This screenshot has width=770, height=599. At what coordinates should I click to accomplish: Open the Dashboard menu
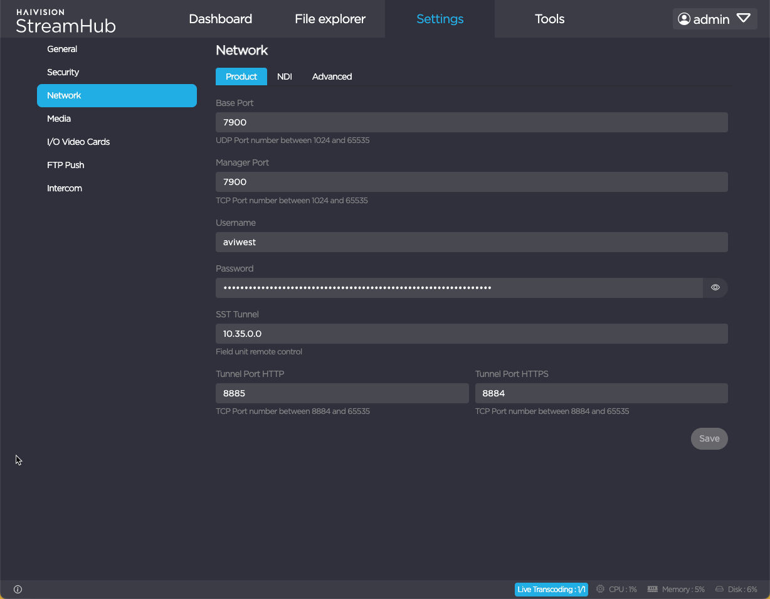(x=220, y=19)
